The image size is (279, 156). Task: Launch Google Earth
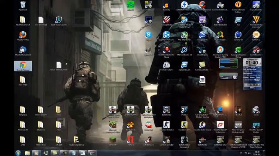tap(202, 36)
